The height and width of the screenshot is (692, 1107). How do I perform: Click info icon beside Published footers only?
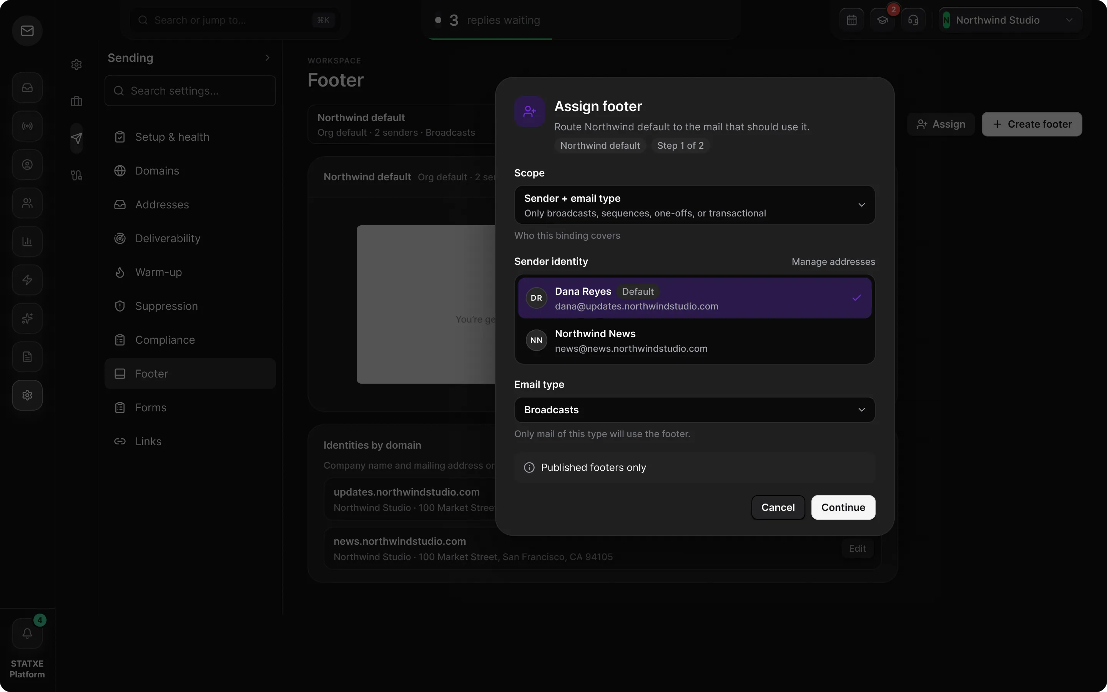pos(529,467)
